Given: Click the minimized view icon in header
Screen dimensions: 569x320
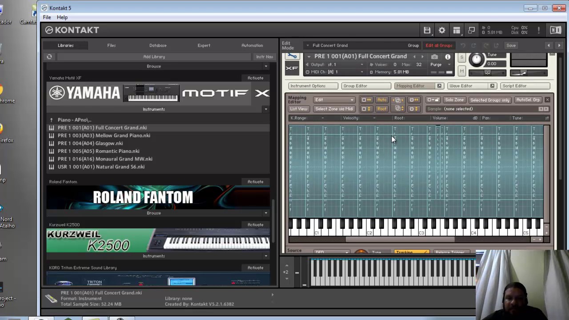Looking at the screenshot, I should [x=471, y=30].
